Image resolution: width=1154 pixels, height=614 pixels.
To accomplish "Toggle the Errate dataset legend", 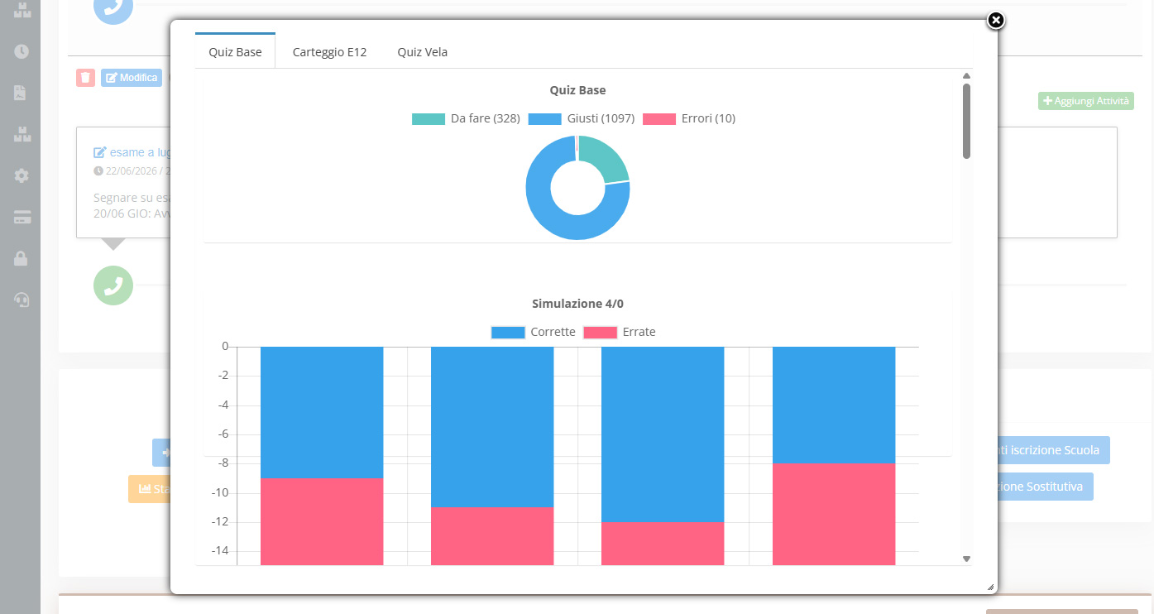I will tap(619, 332).
